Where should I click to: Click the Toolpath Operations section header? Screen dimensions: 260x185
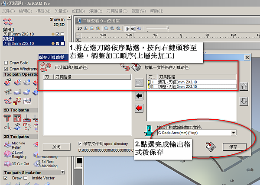pyautogui.click(x=20, y=74)
